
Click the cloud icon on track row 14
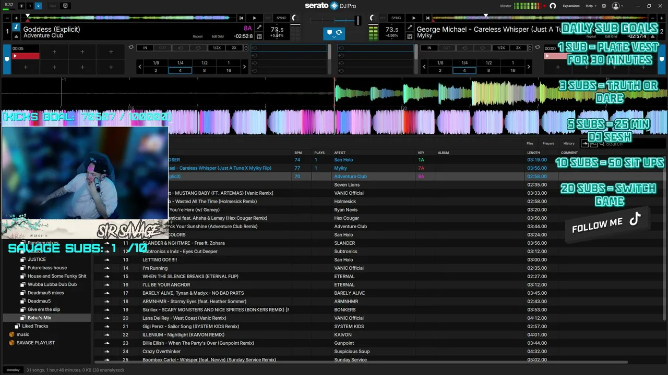pyautogui.click(x=107, y=268)
